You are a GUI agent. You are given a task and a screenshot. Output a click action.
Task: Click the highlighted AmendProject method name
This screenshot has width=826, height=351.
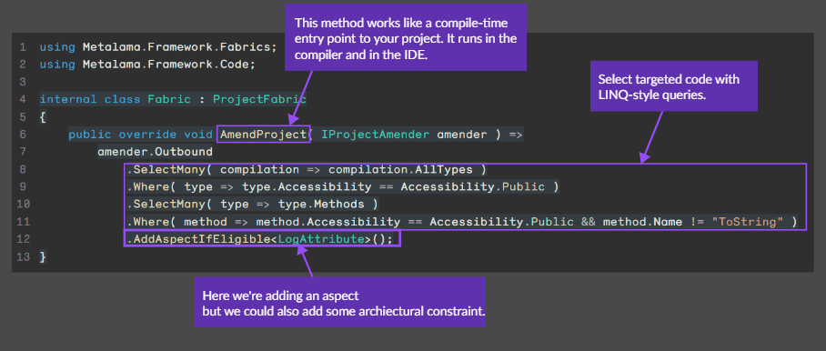(x=261, y=135)
